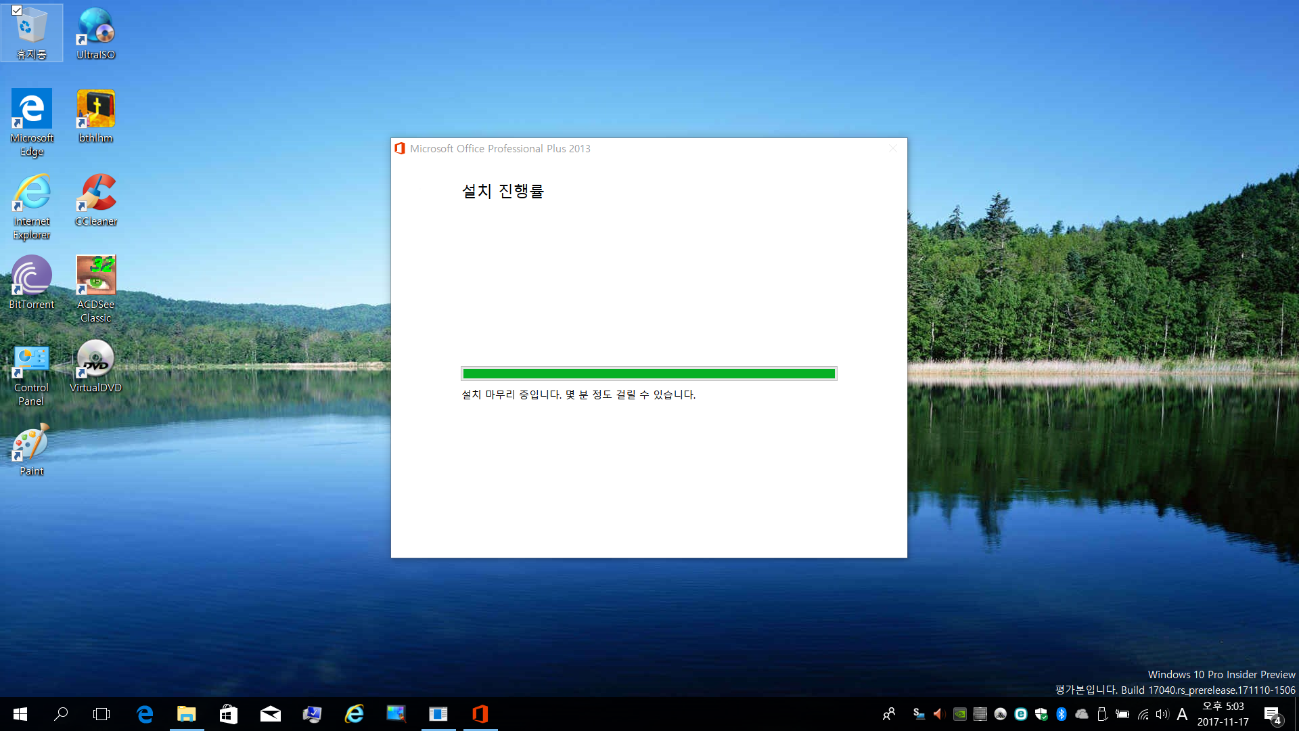The height and width of the screenshot is (731, 1299).
Task: Select the VirtualDVD desktop shortcut
Action: 95,366
